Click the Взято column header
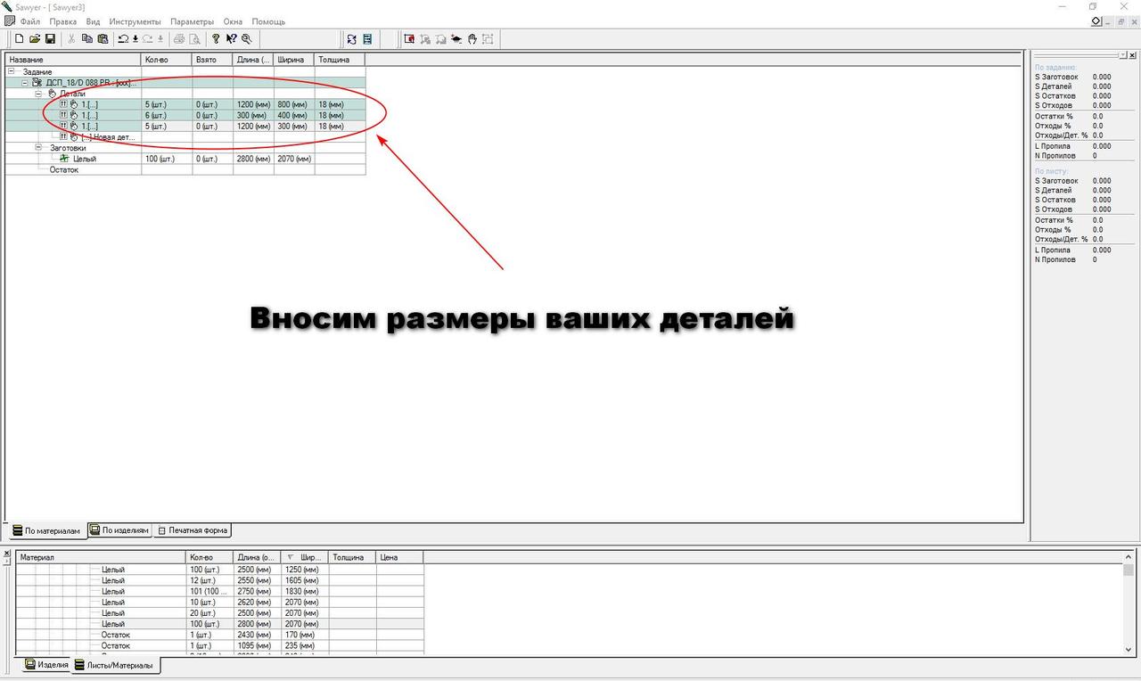The height and width of the screenshot is (681, 1141). pos(212,60)
